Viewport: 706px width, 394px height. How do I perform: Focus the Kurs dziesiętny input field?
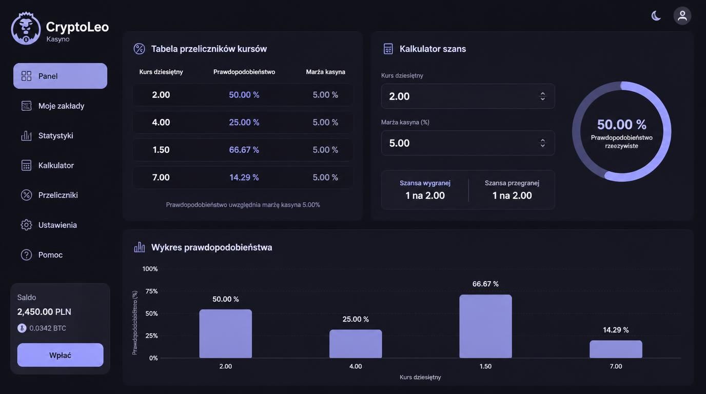pos(468,96)
